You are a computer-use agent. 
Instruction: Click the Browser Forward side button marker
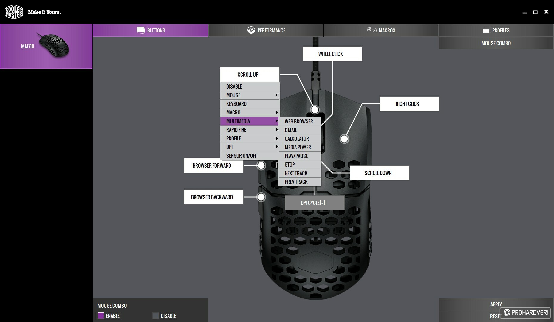pos(261,165)
